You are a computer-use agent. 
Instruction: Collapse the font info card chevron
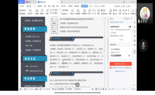tap(121, 40)
